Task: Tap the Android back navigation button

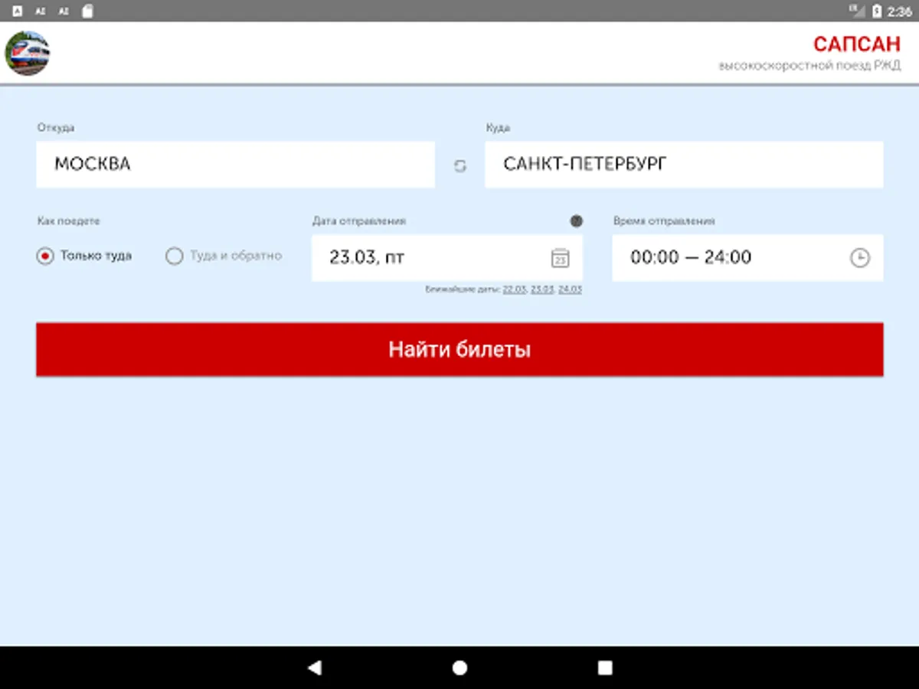Action: tap(314, 668)
